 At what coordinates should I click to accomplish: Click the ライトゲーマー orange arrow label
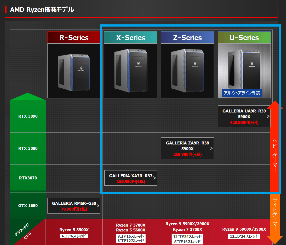point(275,214)
